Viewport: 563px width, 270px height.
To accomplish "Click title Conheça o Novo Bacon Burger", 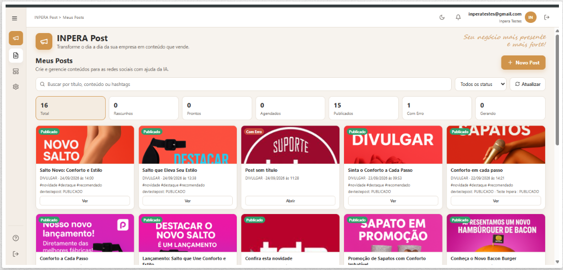I will pos(484,258).
